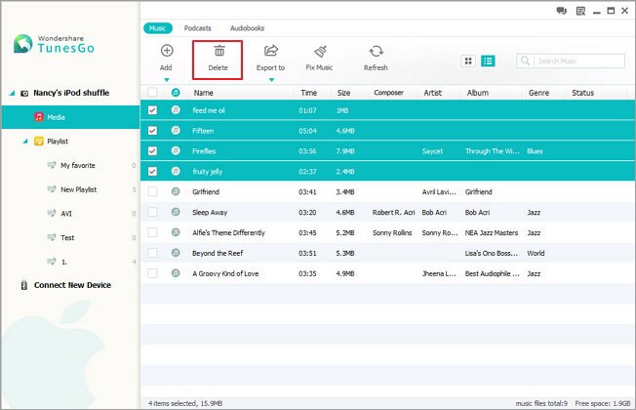Open the Audiobooks tab
Viewport: 636px width, 410px height.
(x=248, y=28)
